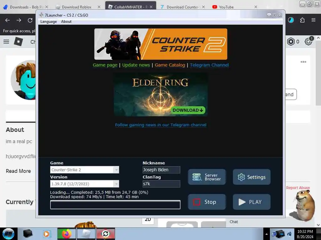The width and height of the screenshot is (321, 240).
Task: Click the green DOWNLOAD button on Elden Ring ad
Action: (x=188, y=110)
